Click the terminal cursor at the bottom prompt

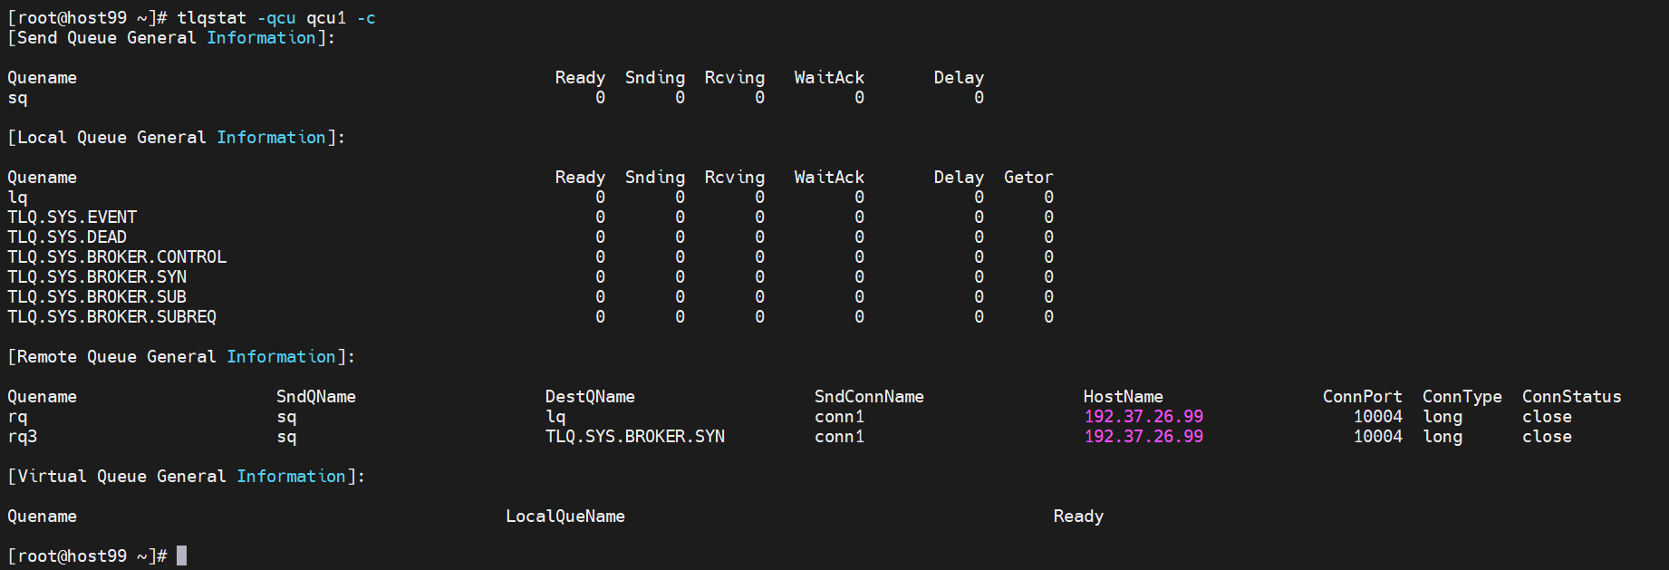pos(181,556)
